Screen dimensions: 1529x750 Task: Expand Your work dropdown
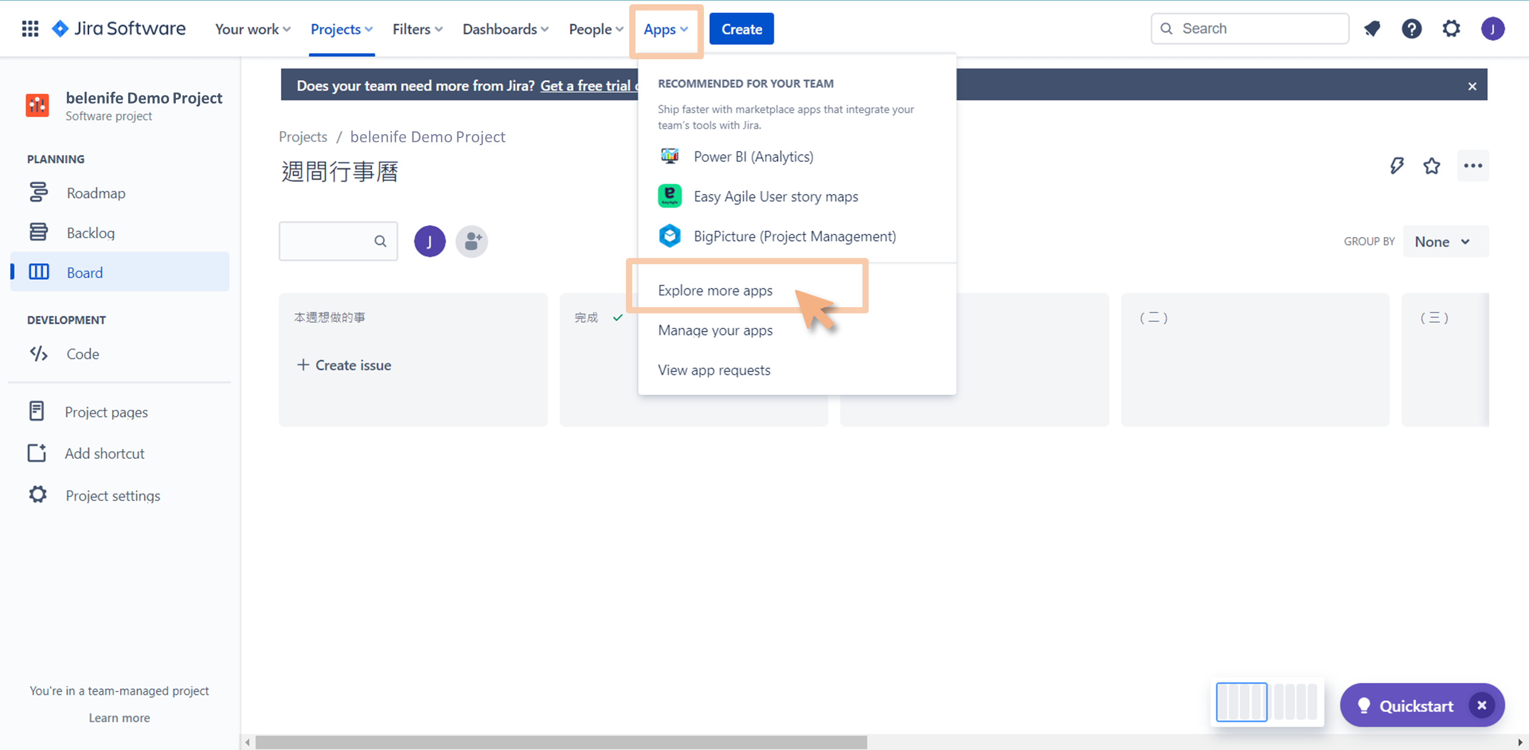coord(252,29)
